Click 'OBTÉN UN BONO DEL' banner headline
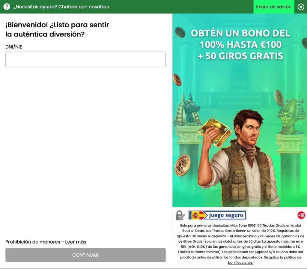Viewport: 307px width, 269px height. pos(240,33)
